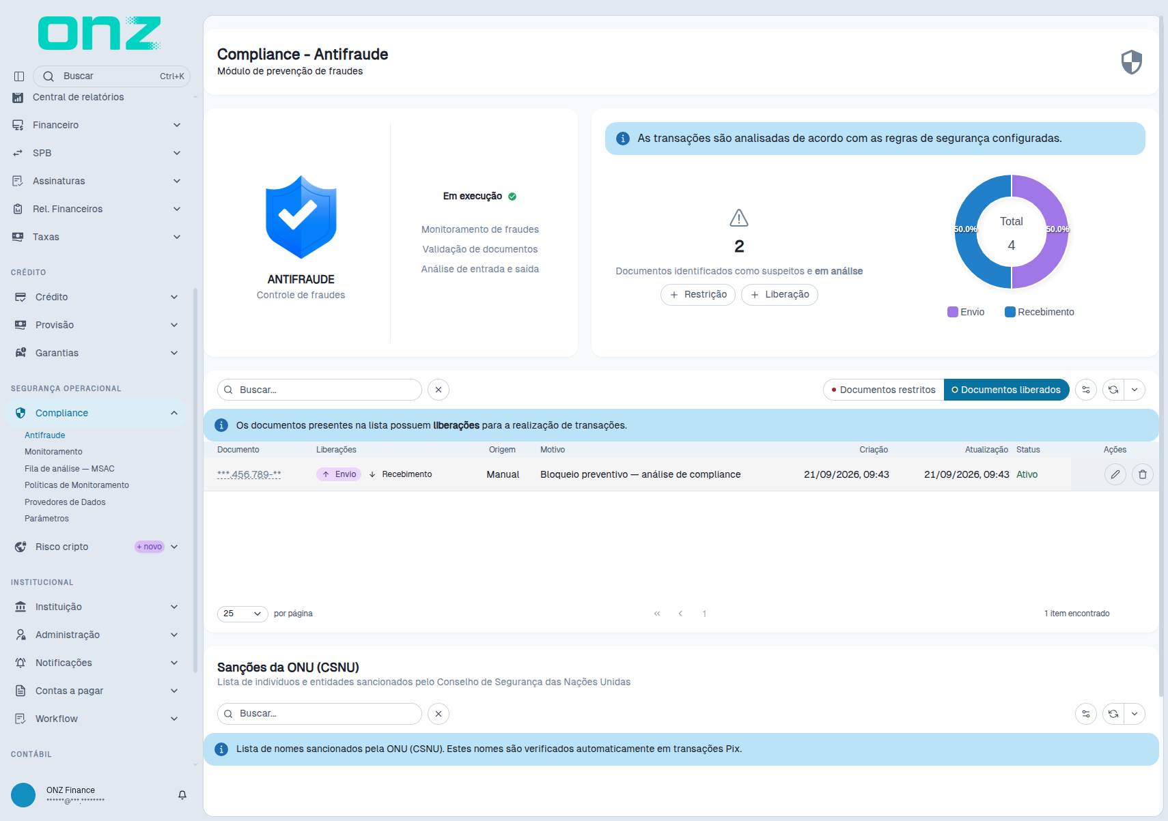This screenshot has width=1168, height=821.
Task: Click the Administração user icon
Action: tap(20, 635)
